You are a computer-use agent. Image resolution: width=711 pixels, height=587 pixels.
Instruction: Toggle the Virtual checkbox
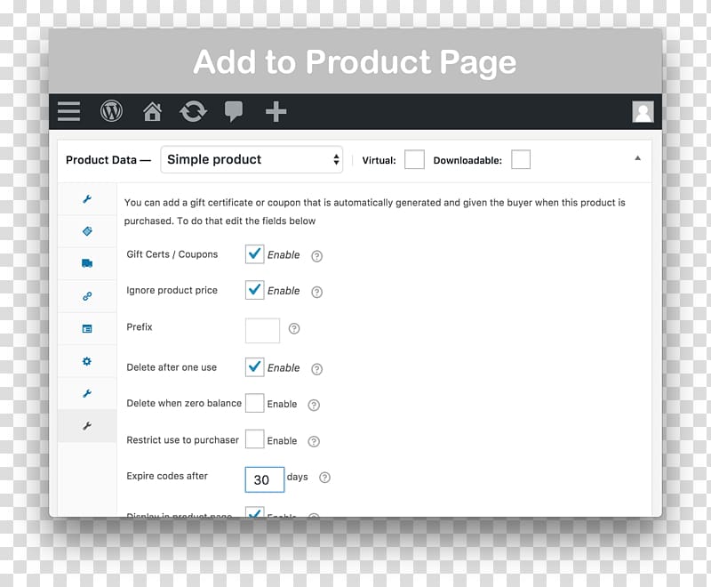(x=414, y=160)
